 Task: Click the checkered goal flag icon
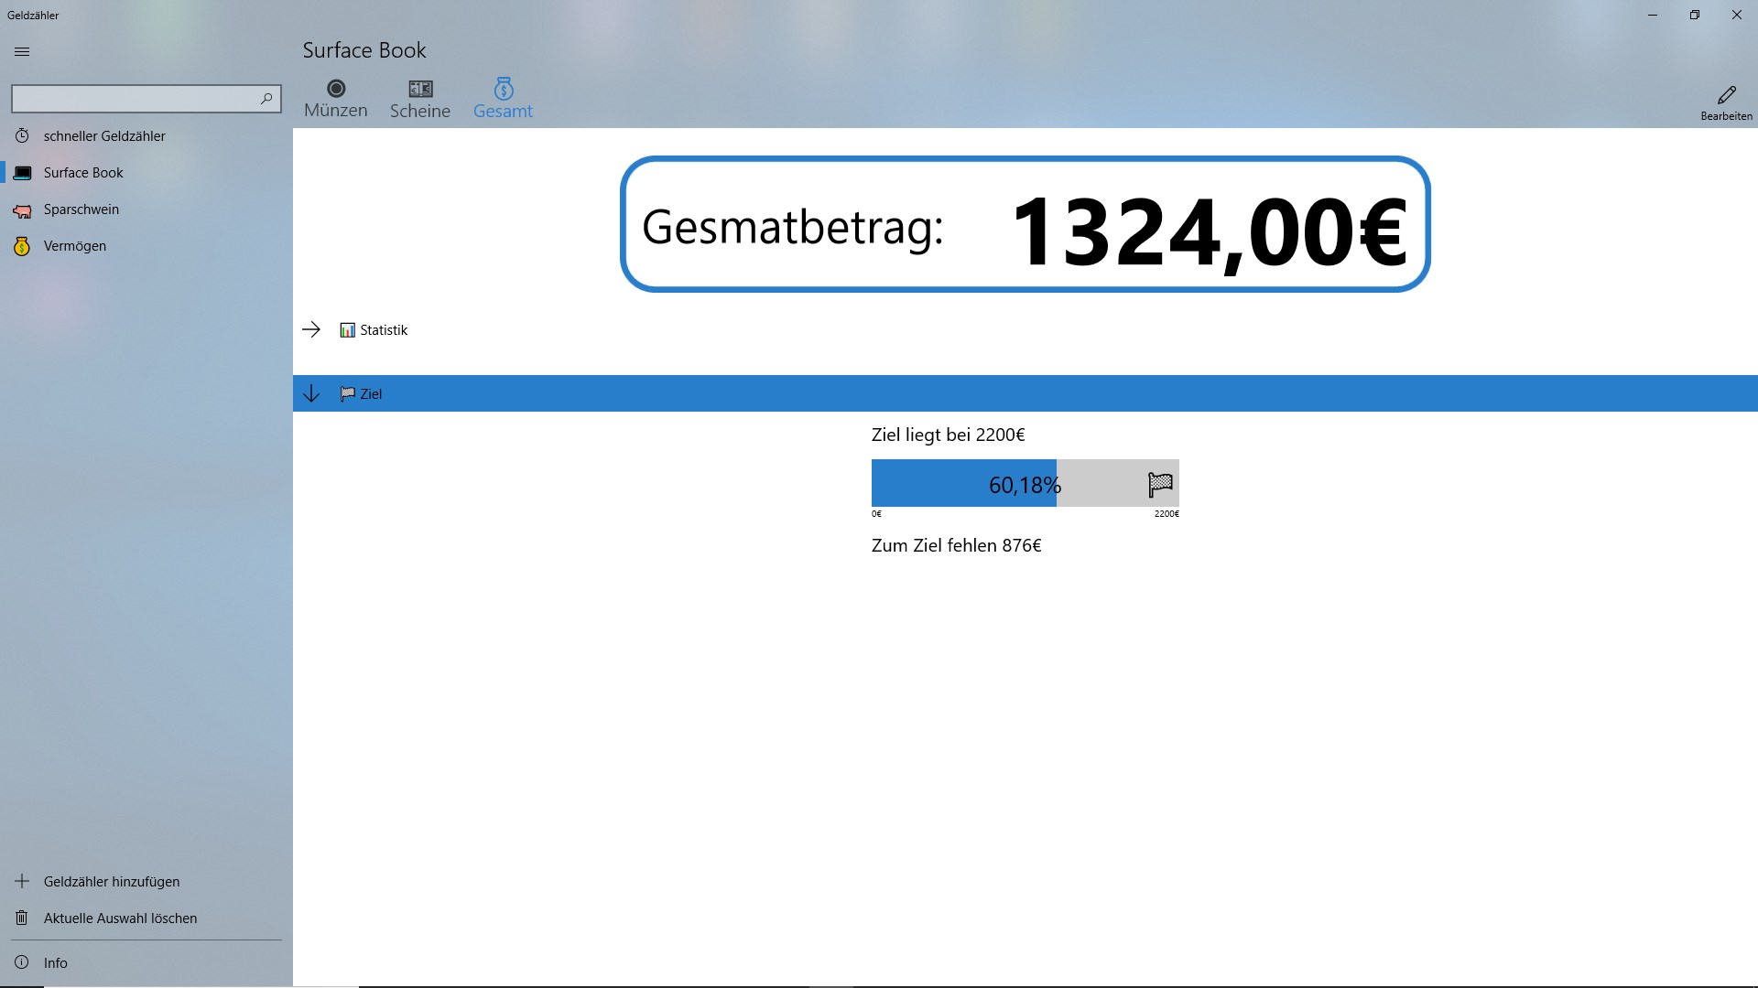(x=1159, y=484)
